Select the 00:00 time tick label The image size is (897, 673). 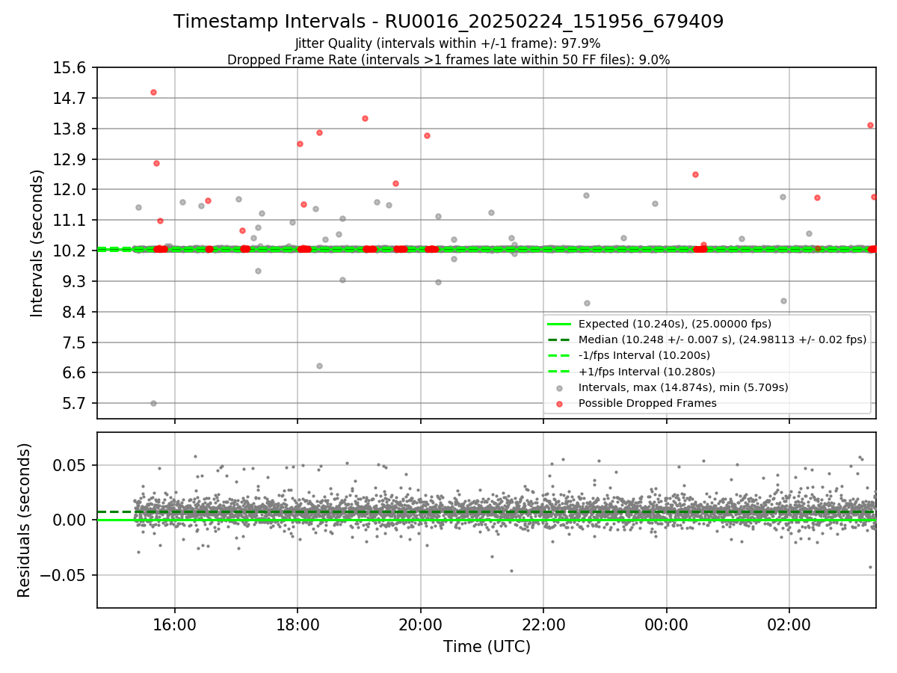pos(666,625)
